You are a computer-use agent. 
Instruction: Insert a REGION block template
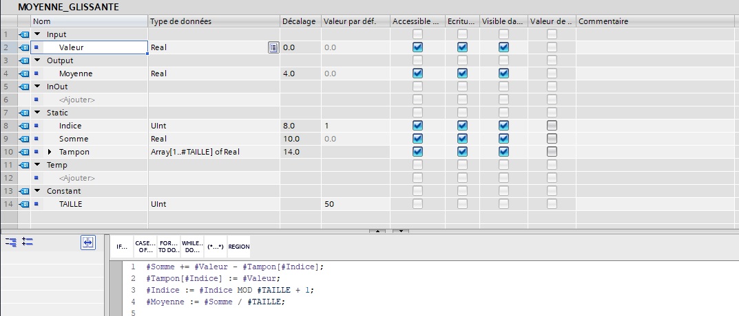pos(239,246)
